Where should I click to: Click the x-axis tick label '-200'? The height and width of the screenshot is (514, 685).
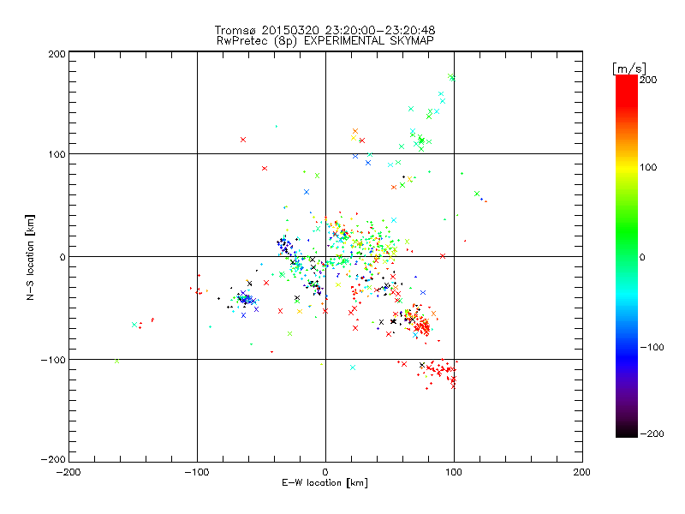pos(68,472)
